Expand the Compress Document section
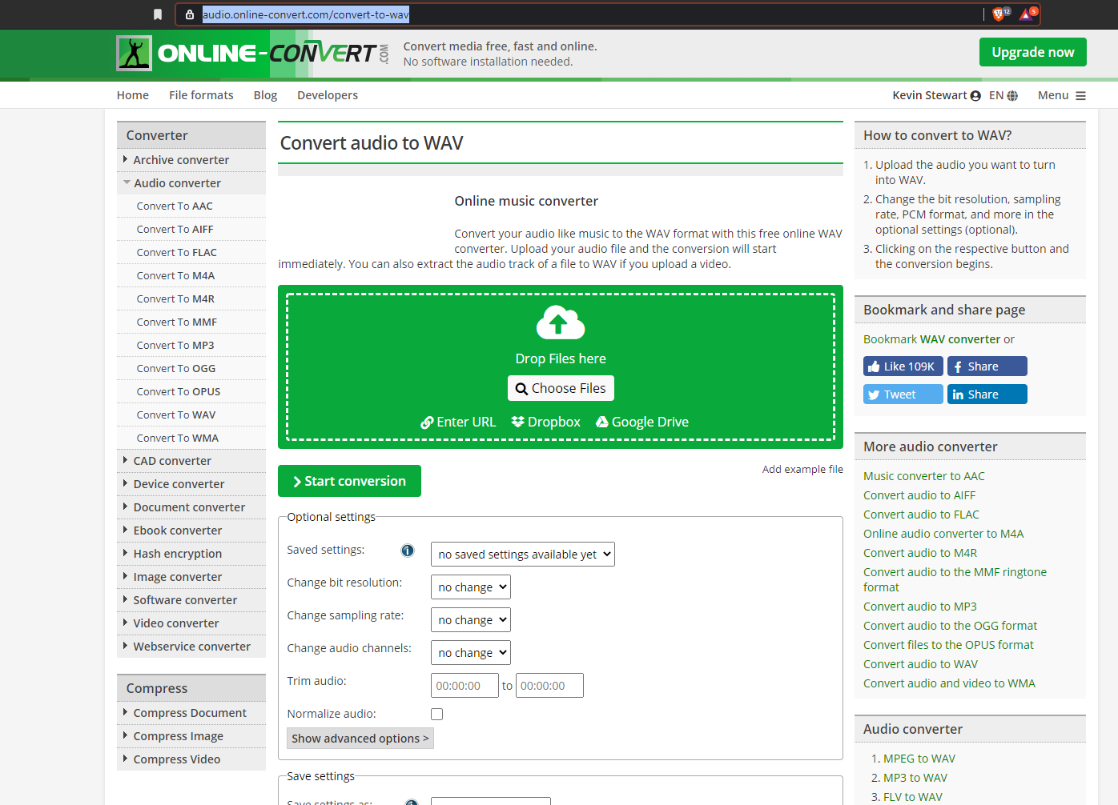Viewport: 1118px width, 805px height. coord(191,713)
